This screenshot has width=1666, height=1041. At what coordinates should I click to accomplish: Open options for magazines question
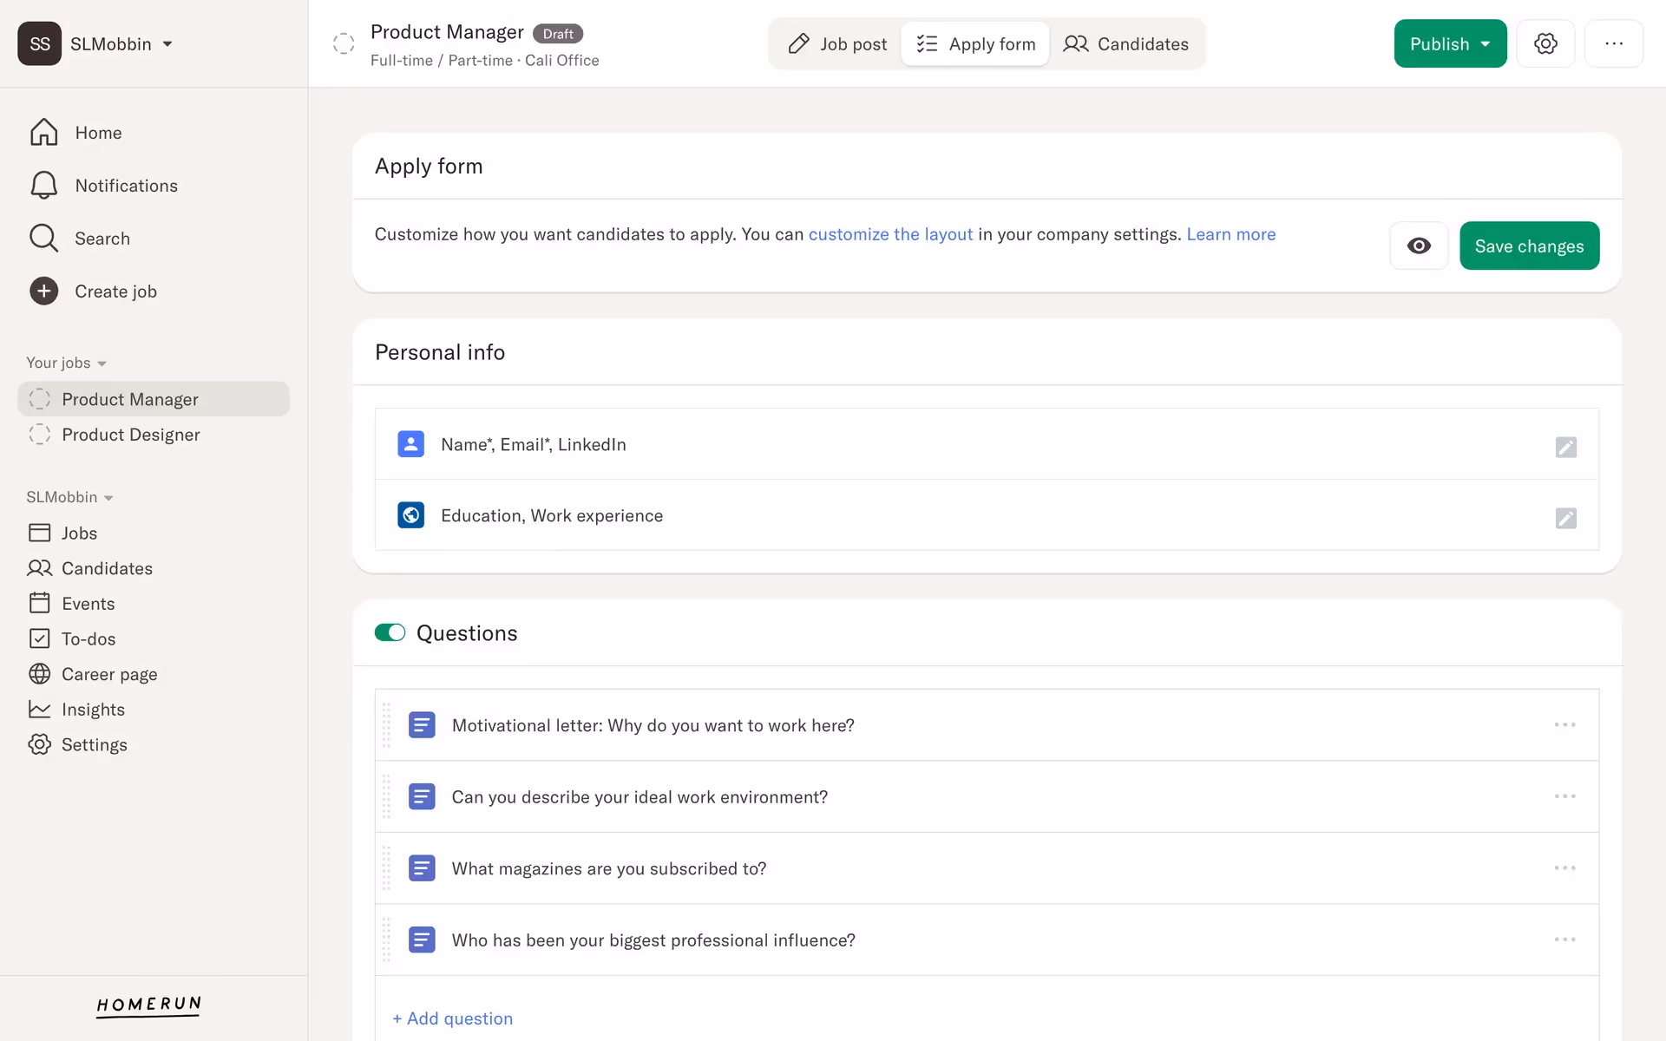(x=1564, y=867)
